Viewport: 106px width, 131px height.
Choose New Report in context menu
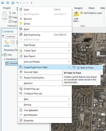tap(45, 56)
